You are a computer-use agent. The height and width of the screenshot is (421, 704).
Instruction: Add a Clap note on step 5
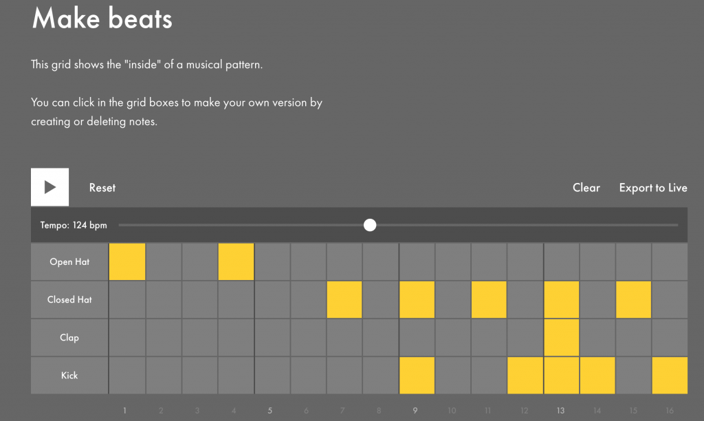(x=272, y=337)
